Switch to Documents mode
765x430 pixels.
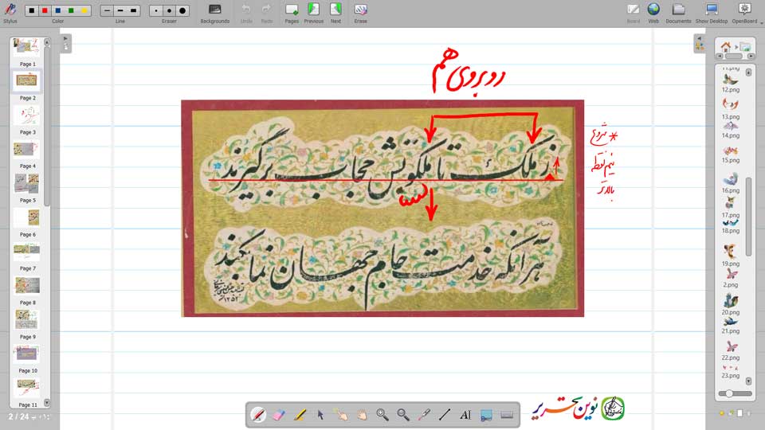678,10
